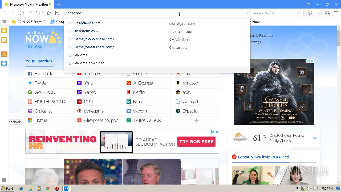The image size is (341, 192).
Task: Launch Chrome from the taskbar
Action: (48, 189)
